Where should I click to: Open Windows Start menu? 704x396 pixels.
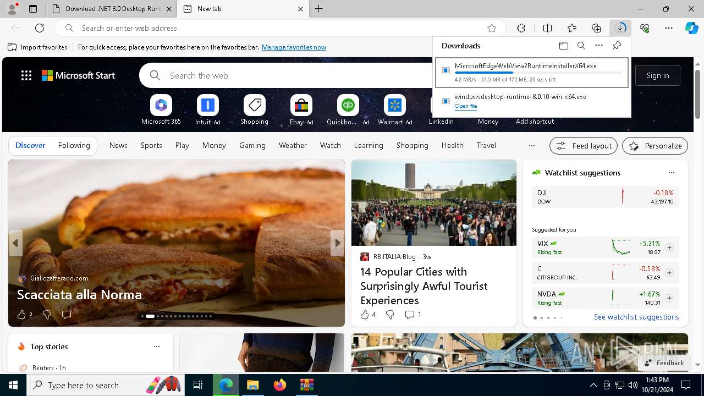pyautogui.click(x=13, y=385)
